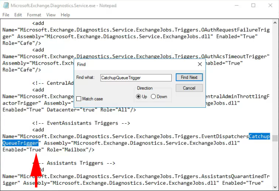
Task: Open the View menu
Action: 51,15
